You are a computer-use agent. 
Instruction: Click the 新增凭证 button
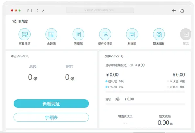[x=51, y=104]
